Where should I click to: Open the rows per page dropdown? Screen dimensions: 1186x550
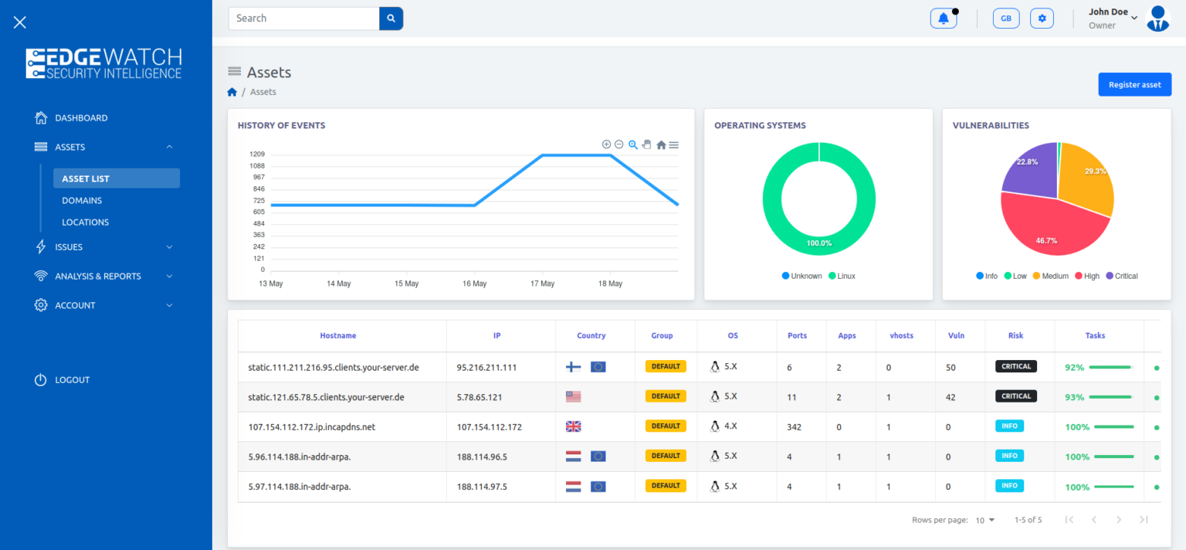coord(984,520)
